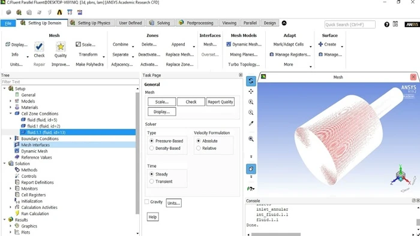Click the Report Quality button

point(220,102)
